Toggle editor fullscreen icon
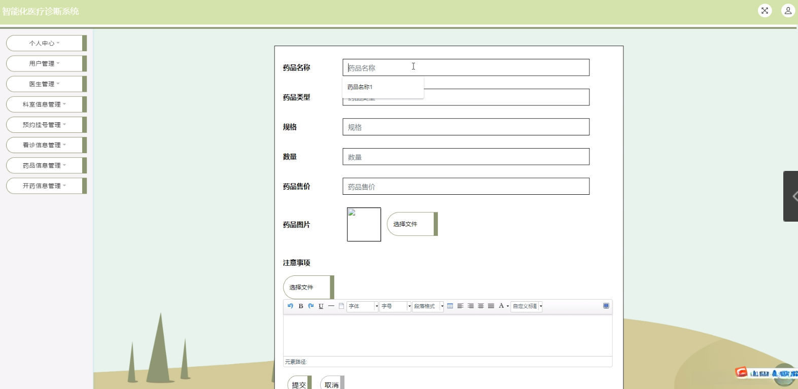 [x=606, y=306]
